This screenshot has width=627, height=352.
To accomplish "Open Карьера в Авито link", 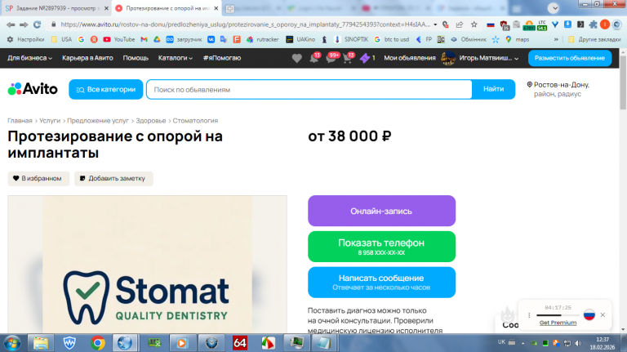I will click(87, 58).
